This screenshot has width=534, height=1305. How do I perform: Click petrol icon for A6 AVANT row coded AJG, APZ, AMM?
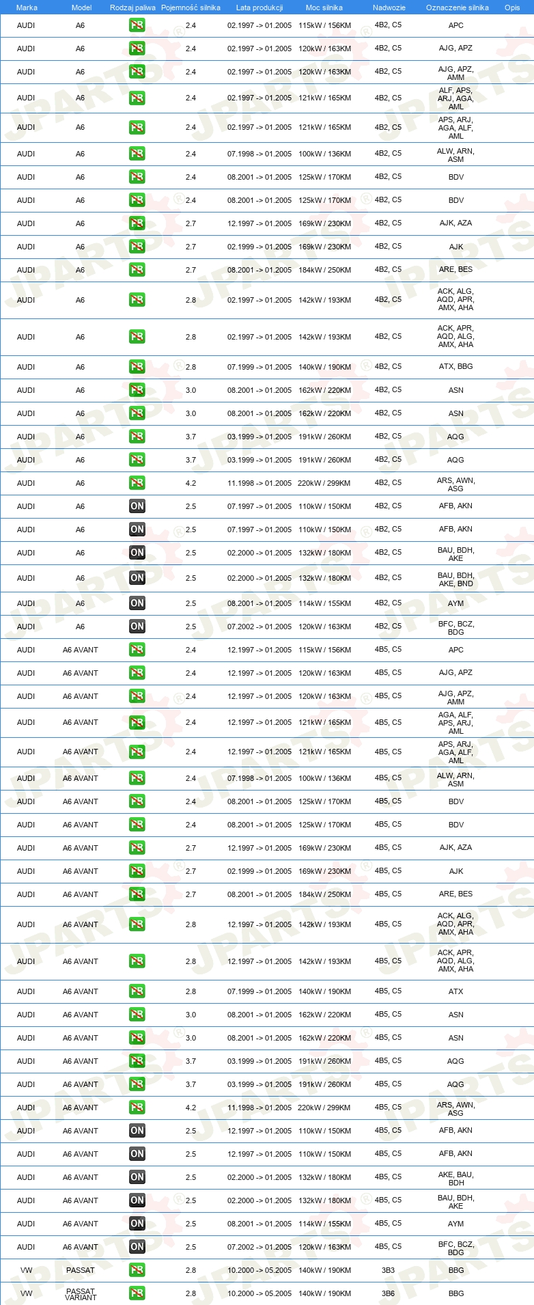tap(137, 696)
